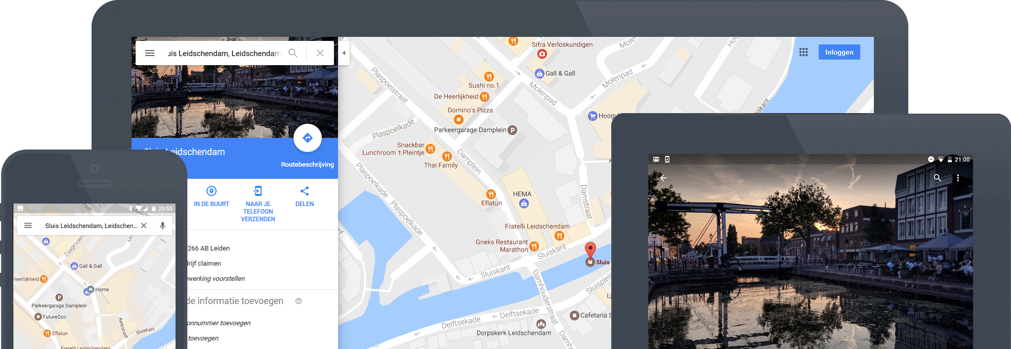The image size is (1011, 349).
Task: Collapse the side panel with the arrow
Action: [x=344, y=53]
